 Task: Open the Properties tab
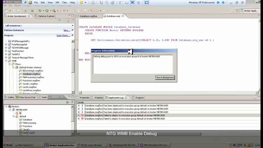pyautogui.click(x=83, y=97)
